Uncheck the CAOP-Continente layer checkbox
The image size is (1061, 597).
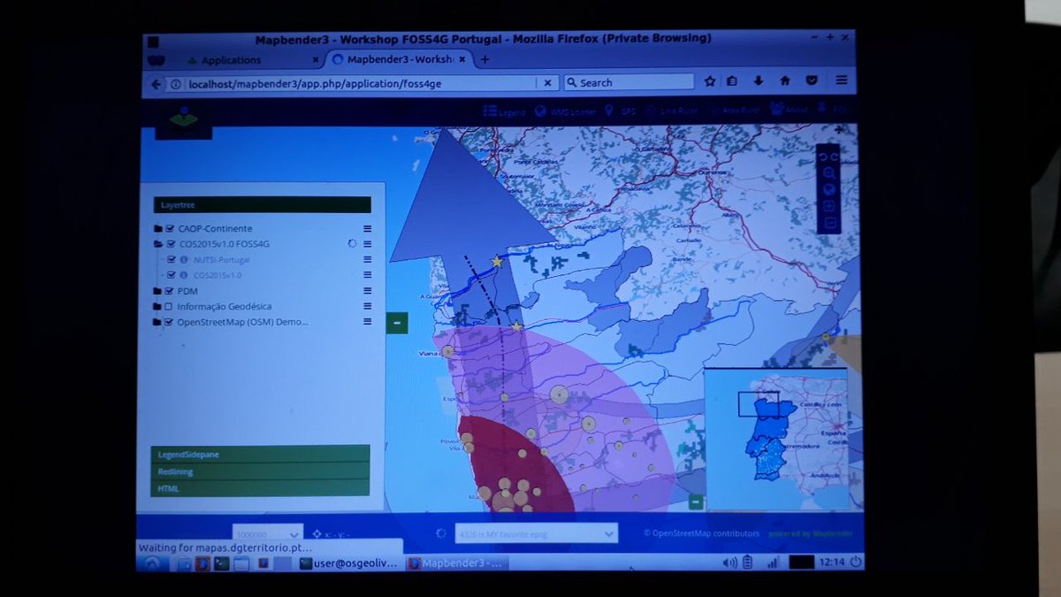(171, 228)
